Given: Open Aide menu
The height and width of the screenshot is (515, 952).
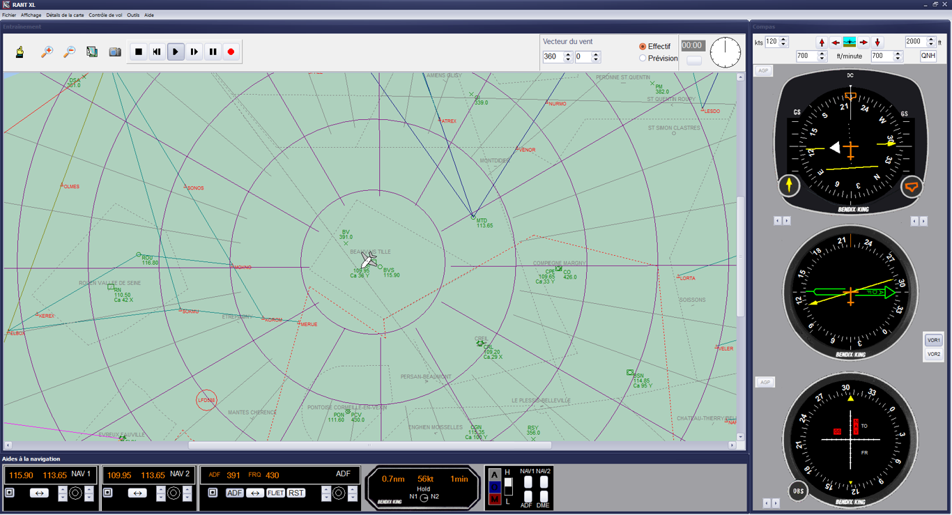Looking at the screenshot, I should click(149, 15).
